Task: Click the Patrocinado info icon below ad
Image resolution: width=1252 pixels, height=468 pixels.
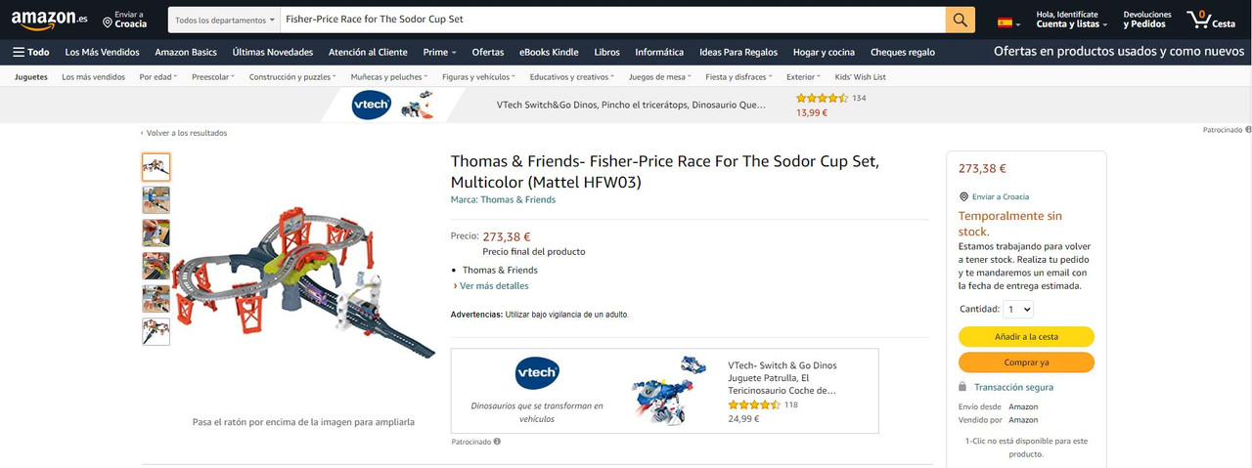Action: [x=497, y=442]
